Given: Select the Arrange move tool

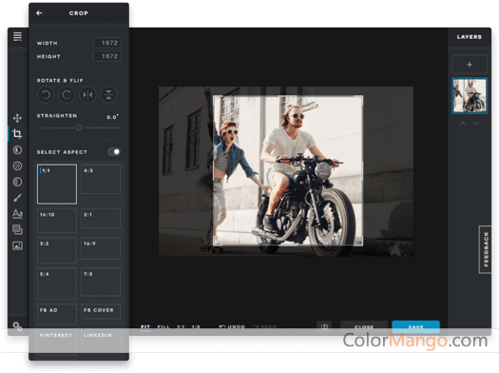Looking at the screenshot, I should (x=17, y=118).
